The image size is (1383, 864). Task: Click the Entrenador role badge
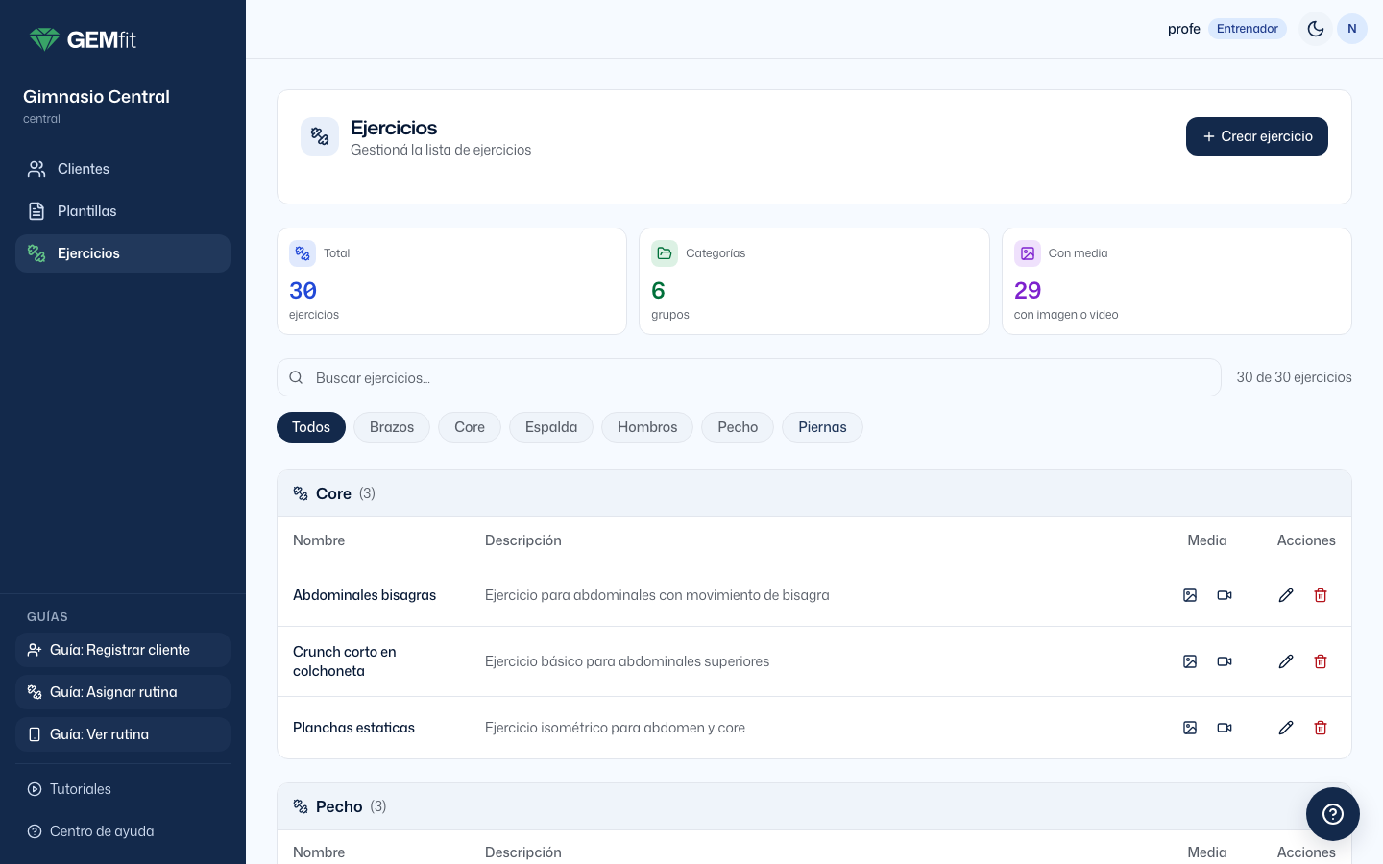1248,29
